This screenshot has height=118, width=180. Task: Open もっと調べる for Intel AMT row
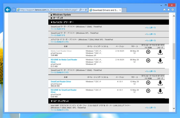150,108
